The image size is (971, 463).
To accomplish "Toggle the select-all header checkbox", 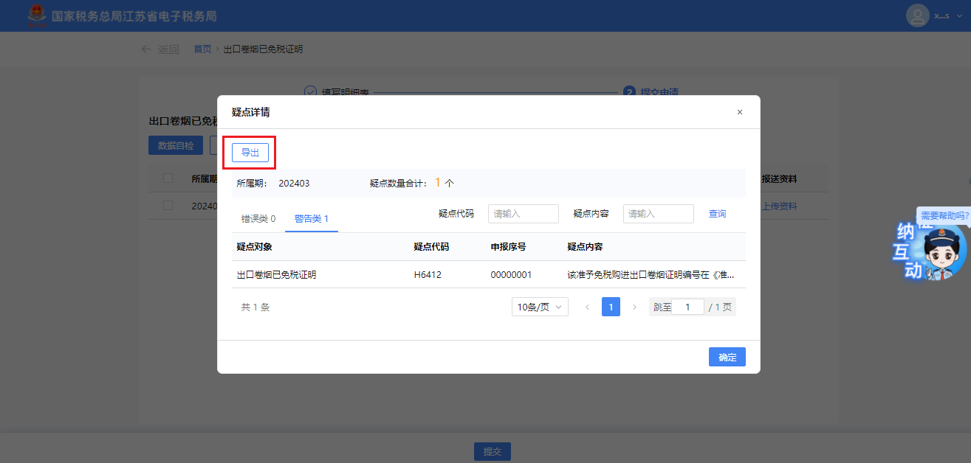I will 168,178.
